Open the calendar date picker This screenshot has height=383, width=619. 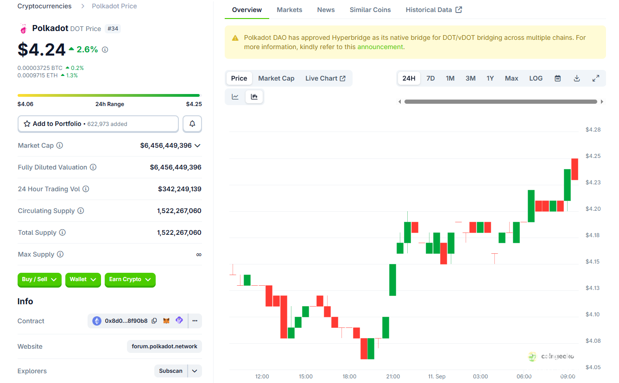coord(558,78)
